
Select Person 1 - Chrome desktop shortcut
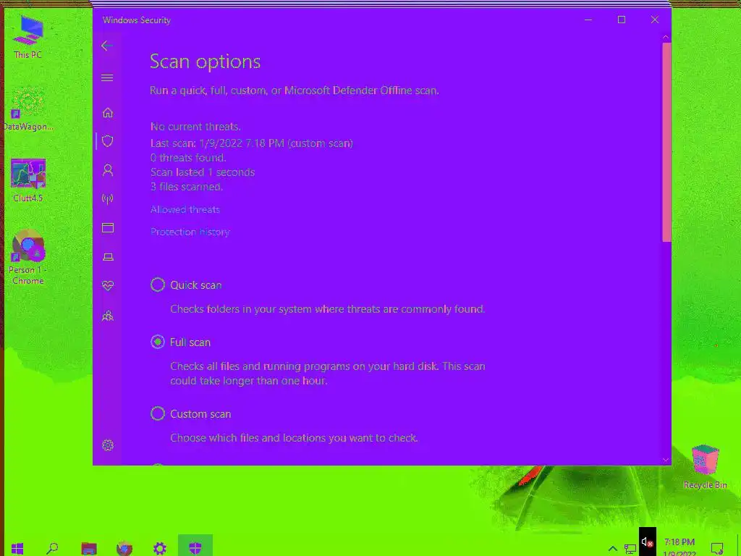pos(28,258)
